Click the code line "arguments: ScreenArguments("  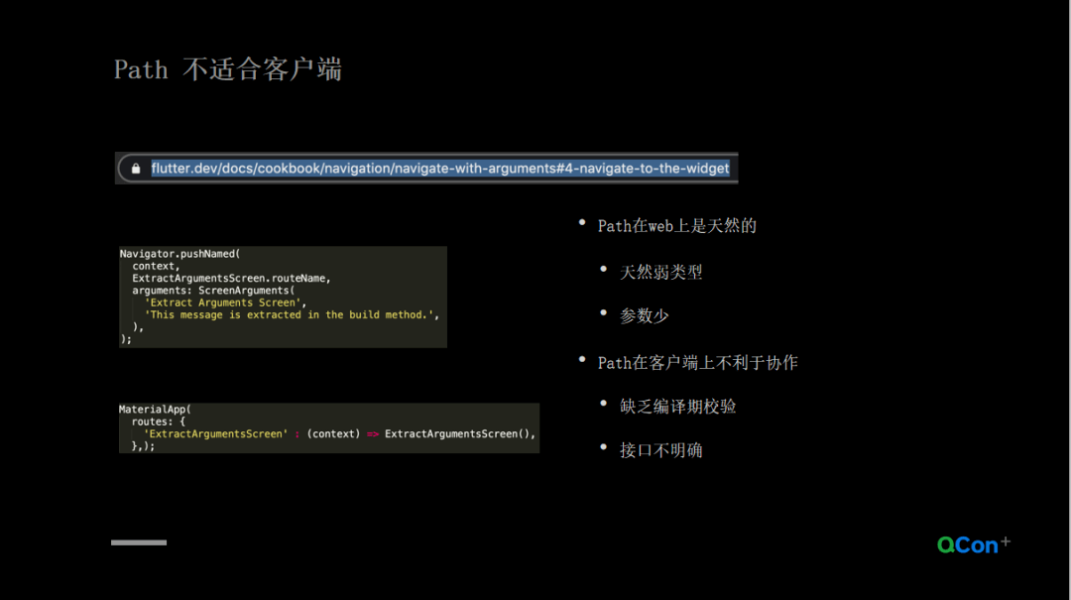pyautogui.click(x=213, y=291)
